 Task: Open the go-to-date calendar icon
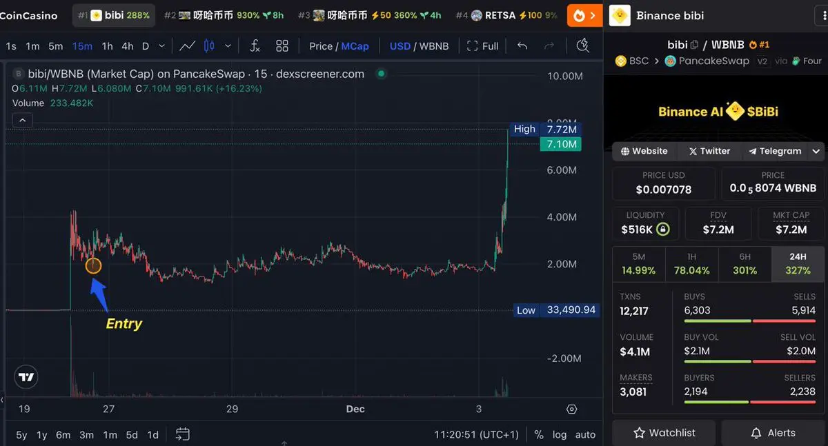(183, 434)
